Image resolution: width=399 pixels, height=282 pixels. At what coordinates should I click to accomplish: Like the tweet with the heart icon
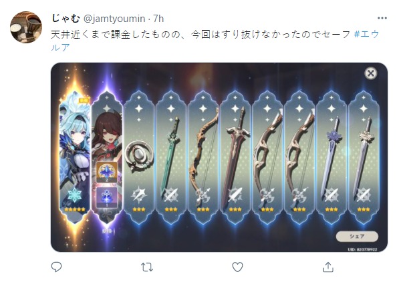(237, 267)
